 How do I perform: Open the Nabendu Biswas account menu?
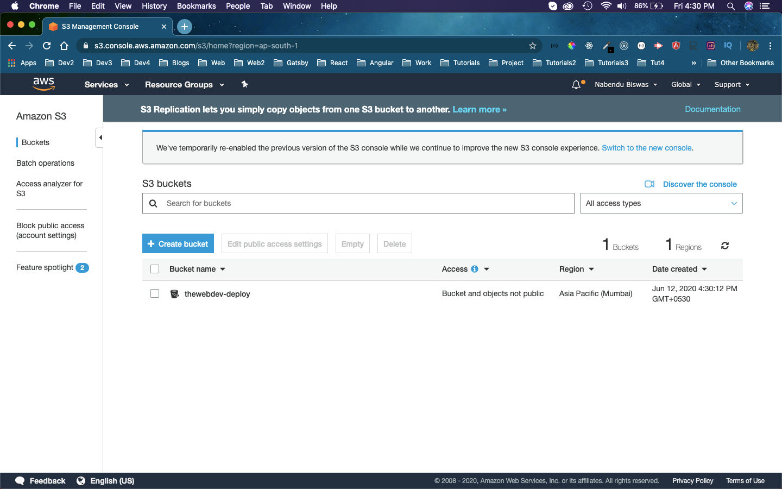[x=626, y=85]
